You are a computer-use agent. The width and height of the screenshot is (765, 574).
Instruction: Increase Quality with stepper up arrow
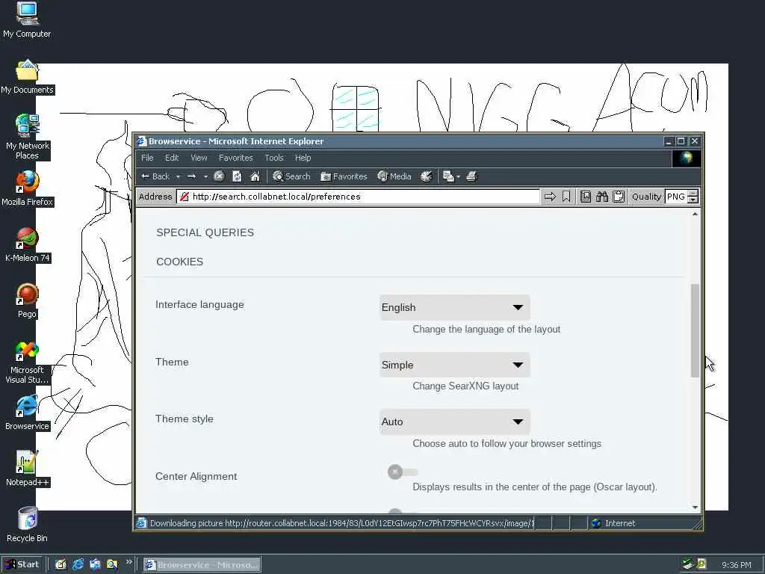point(693,194)
